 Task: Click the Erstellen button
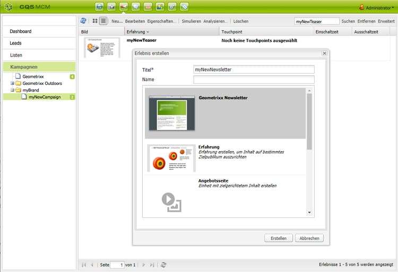pos(279,238)
